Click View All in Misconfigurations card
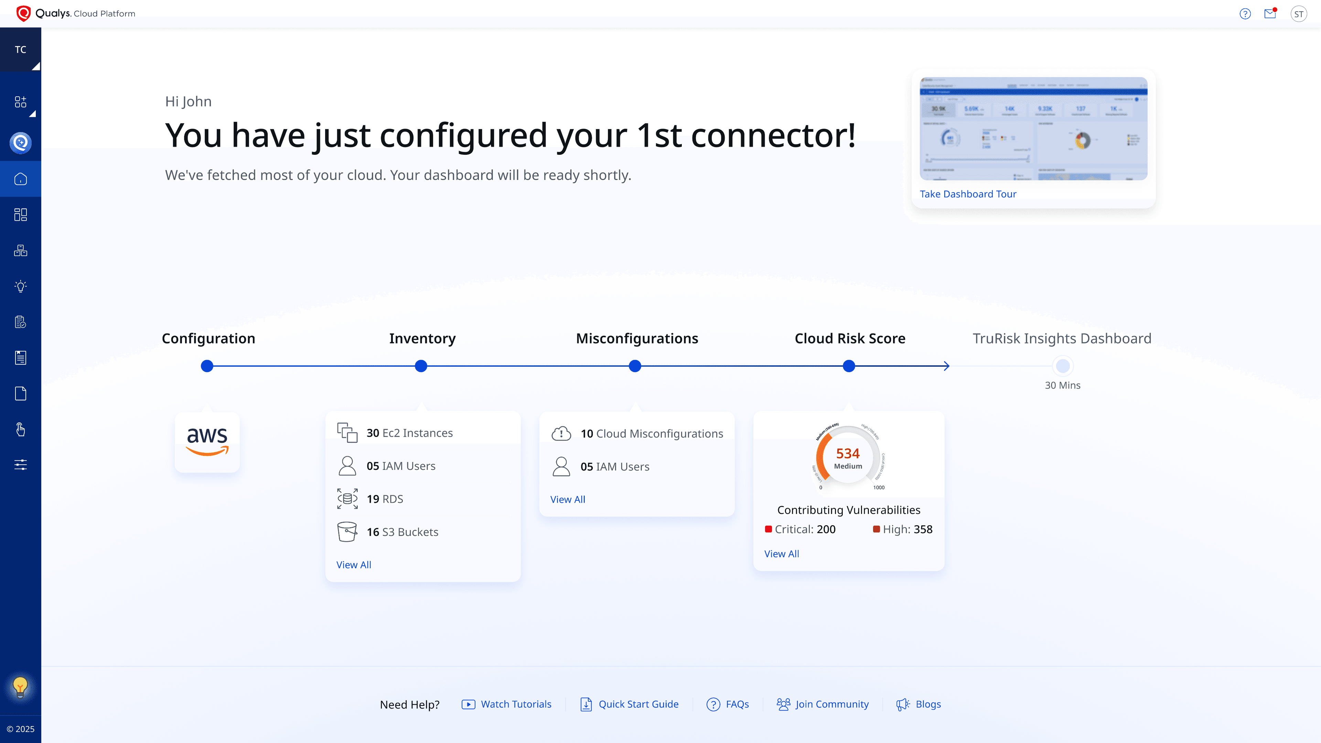Screen dimensions: 1321x743 click(568, 499)
